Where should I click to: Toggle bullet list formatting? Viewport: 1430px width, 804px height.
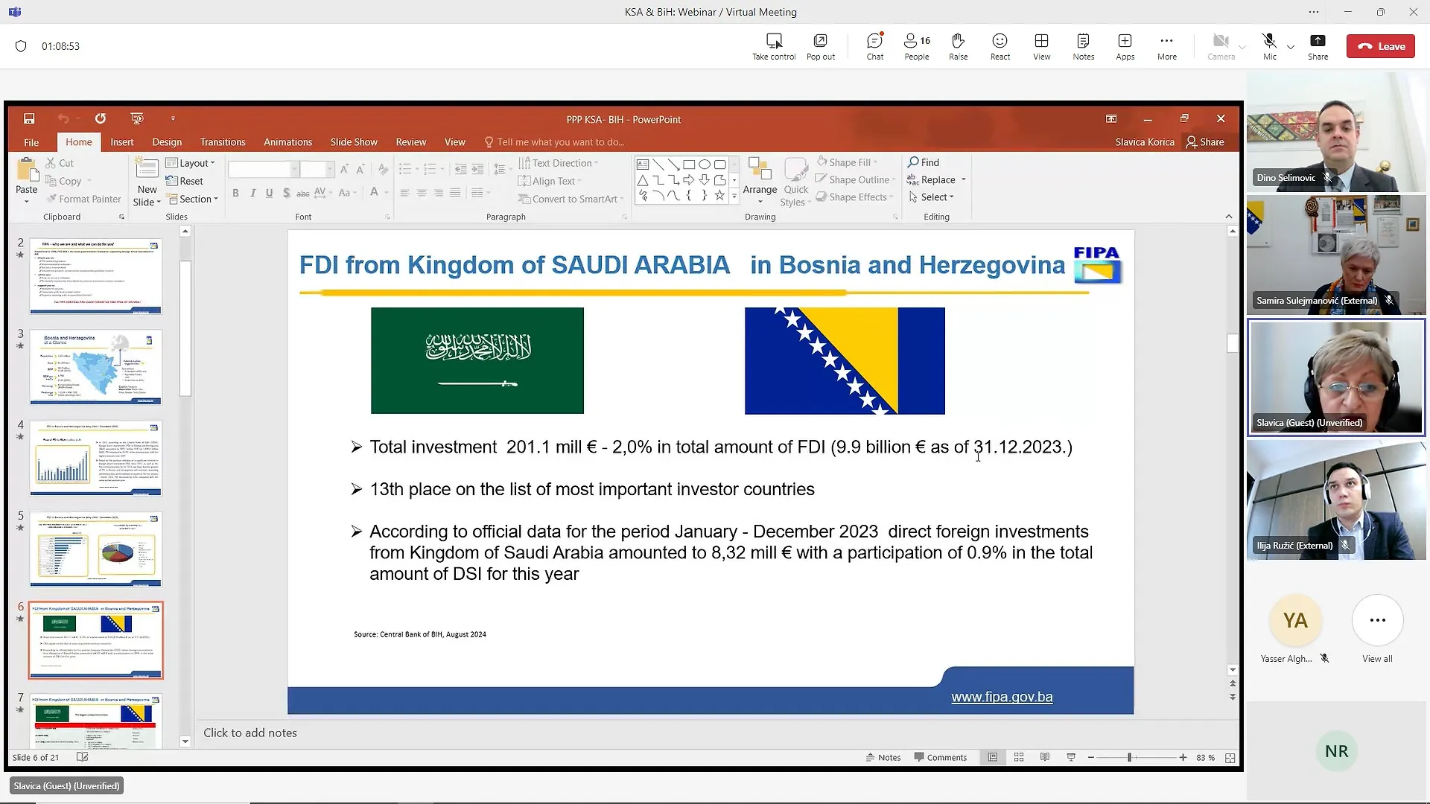tap(404, 169)
